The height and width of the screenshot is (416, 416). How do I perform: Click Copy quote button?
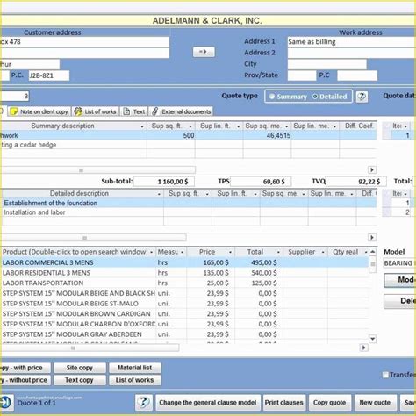tap(329, 403)
